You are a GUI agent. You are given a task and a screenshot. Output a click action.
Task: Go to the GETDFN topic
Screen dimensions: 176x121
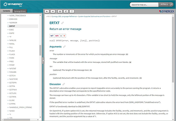click(13, 82)
